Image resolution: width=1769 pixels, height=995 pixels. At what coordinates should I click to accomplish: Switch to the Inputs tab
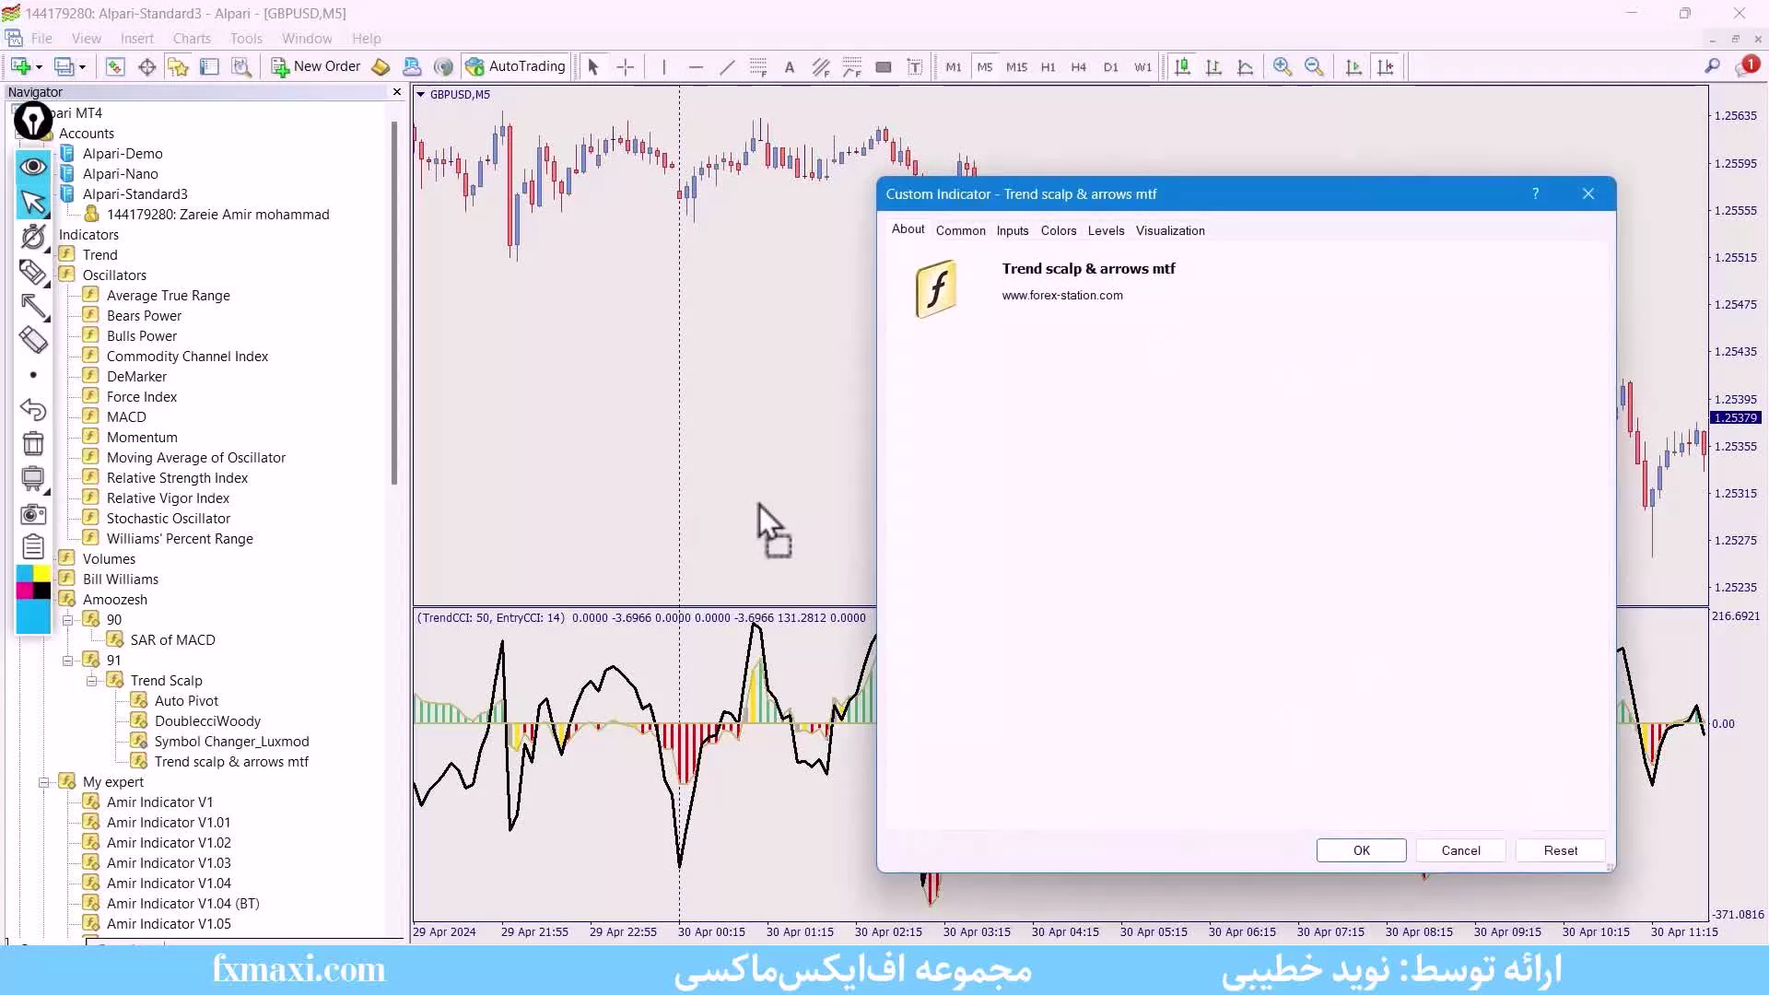click(1012, 231)
